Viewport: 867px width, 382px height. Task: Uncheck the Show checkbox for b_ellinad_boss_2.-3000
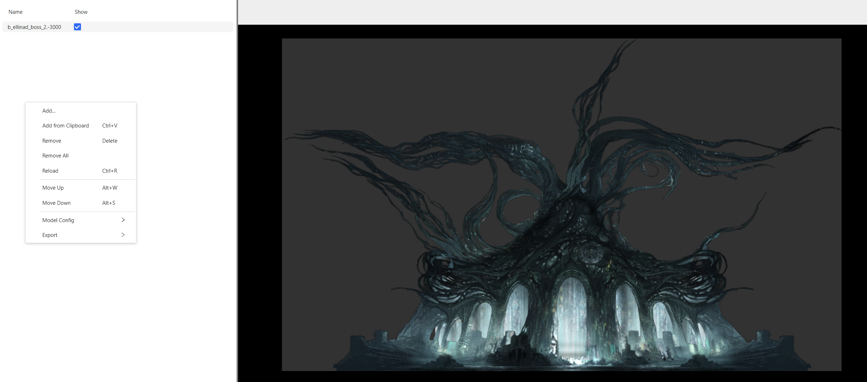click(77, 27)
